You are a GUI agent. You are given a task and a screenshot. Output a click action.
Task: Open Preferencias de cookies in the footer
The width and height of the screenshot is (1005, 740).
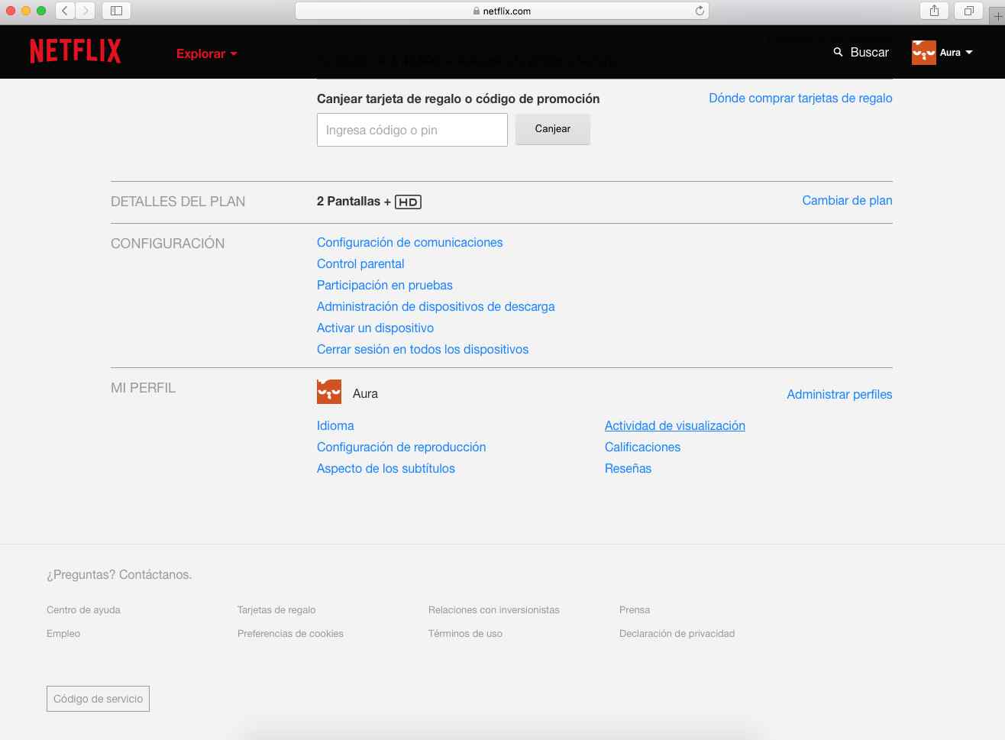(x=290, y=633)
